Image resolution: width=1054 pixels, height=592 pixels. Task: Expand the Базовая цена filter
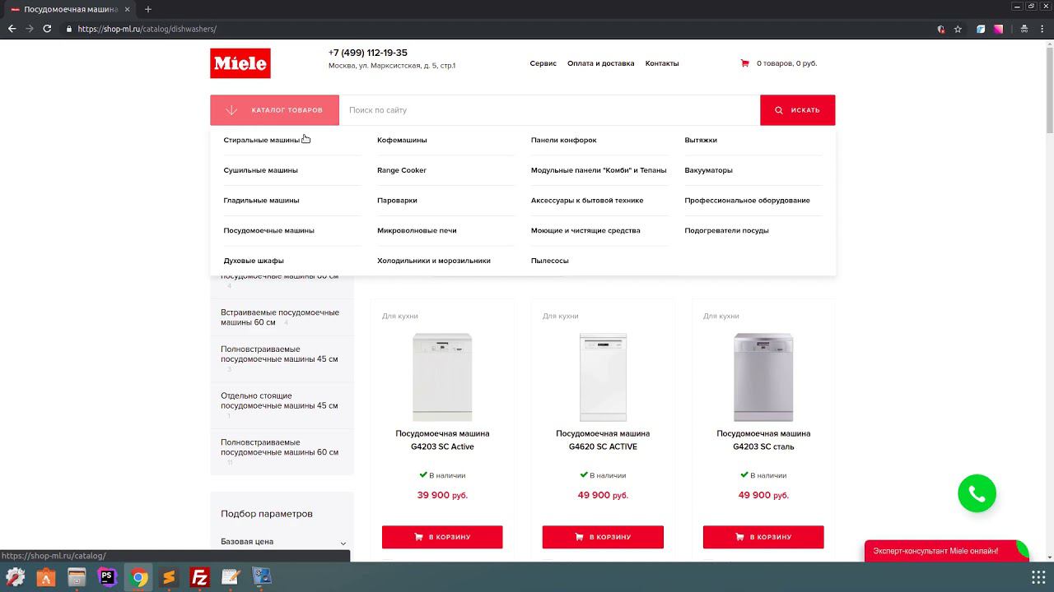click(283, 542)
